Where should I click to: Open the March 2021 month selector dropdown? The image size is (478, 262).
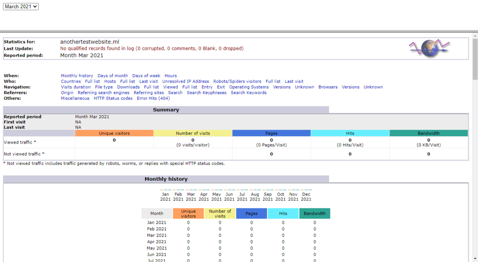[x=21, y=6]
